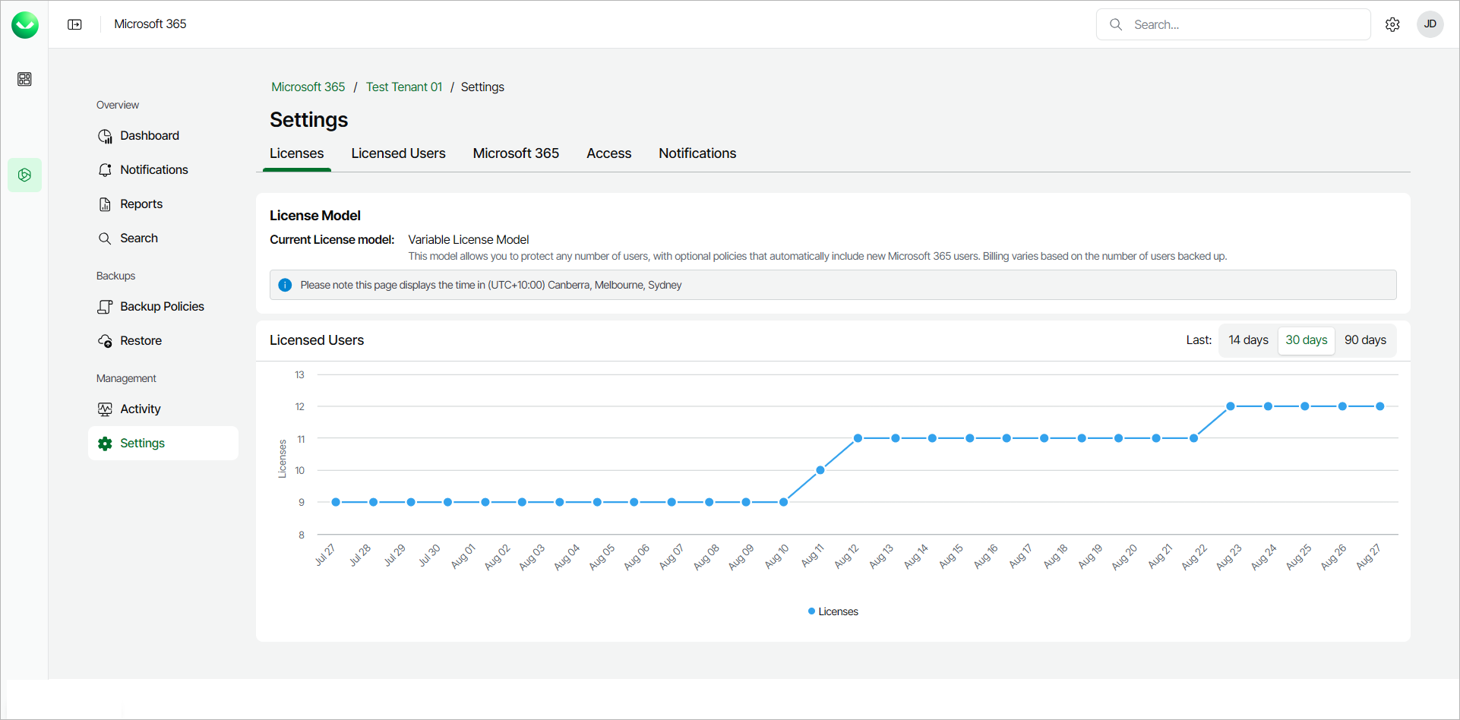This screenshot has width=1460, height=720.
Task: Open Backup Policies page
Action: (162, 307)
